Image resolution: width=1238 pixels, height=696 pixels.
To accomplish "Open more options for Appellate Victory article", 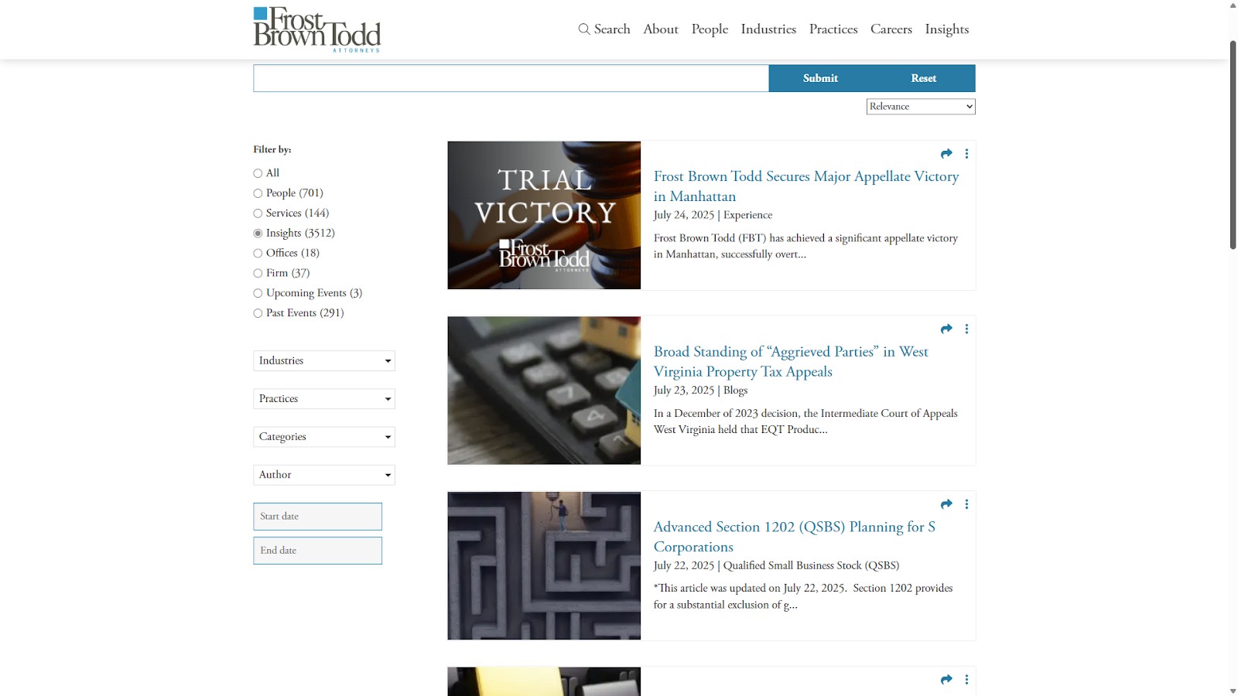I will pyautogui.click(x=966, y=154).
